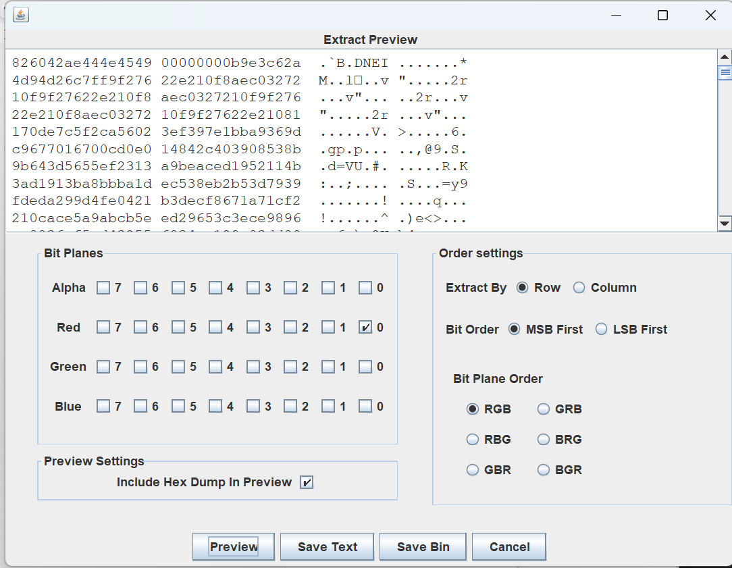This screenshot has height=568, width=732.
Task: Check Red bit plane 6
Action: pyautogui.click(x=140, y=327)
